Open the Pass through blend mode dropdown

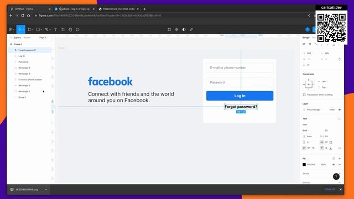314,109
